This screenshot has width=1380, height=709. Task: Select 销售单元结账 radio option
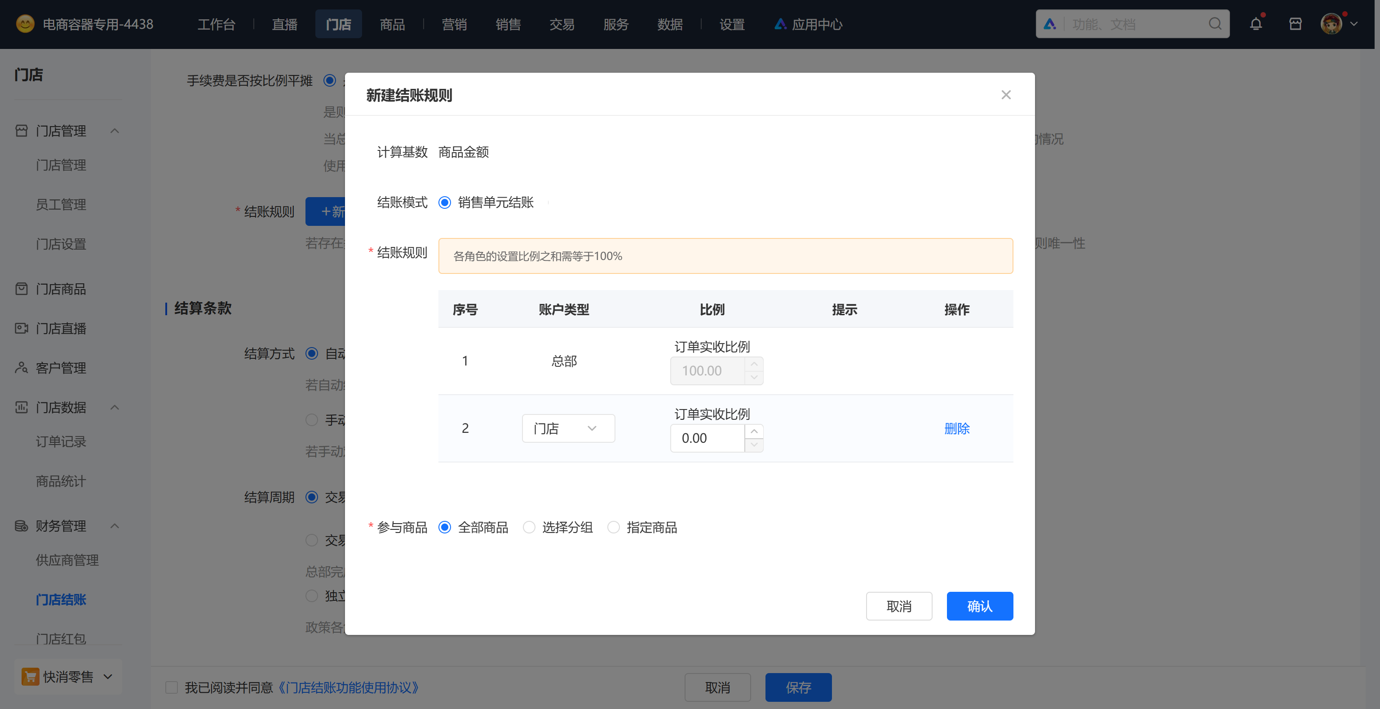pyautogui.click(x=445, y=203)
